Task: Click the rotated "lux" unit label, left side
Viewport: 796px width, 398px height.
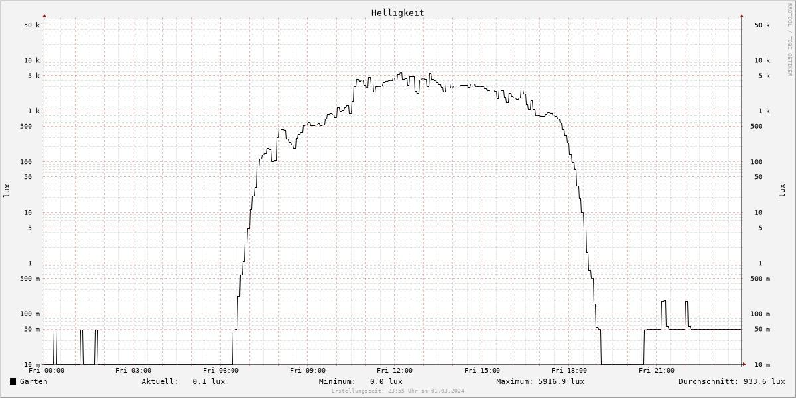Action: (x=7, y=190)
